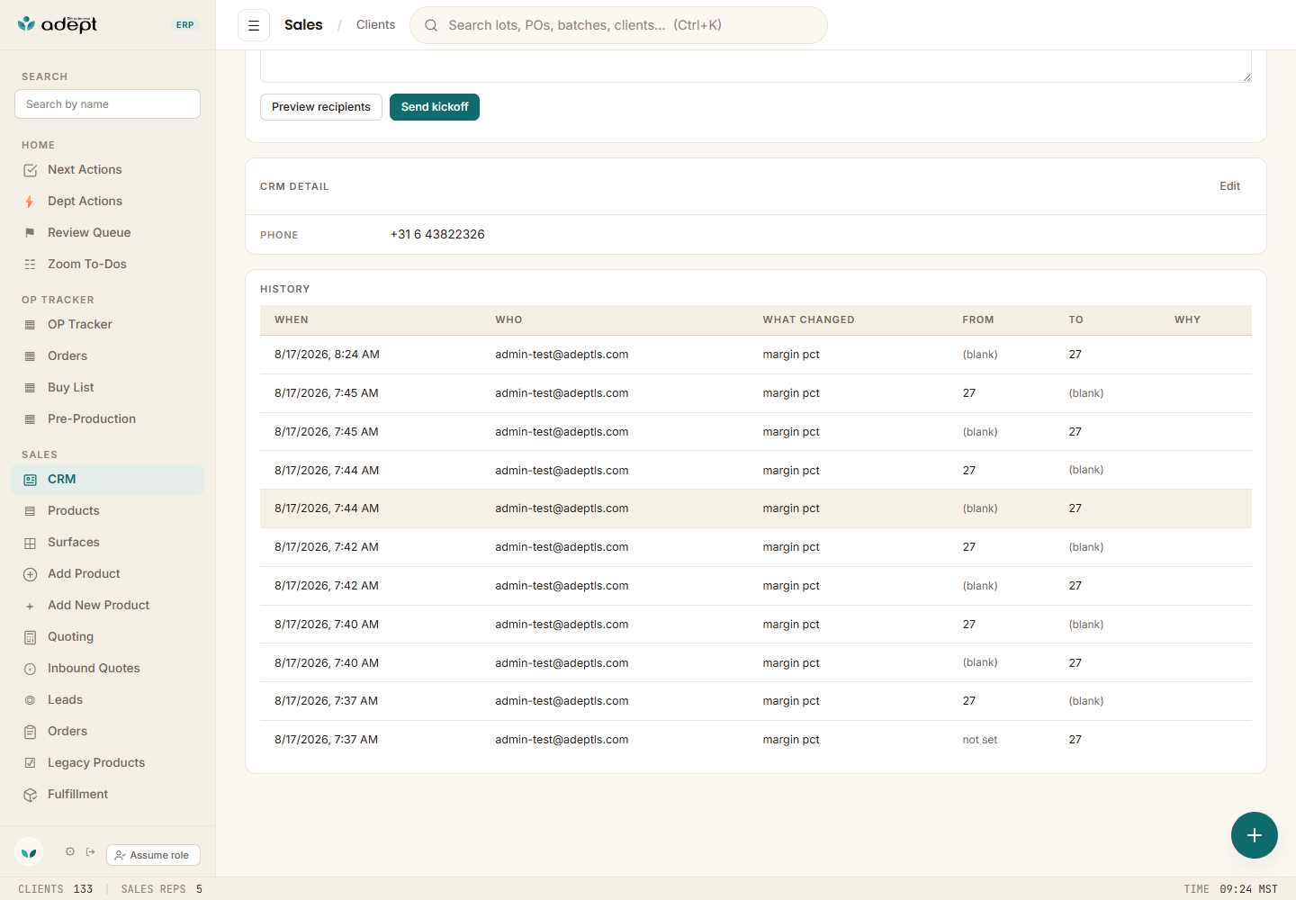This screenshot has width=1296, height=900.
Task: Open settings gear in sidebar footer
Action: 70,851
